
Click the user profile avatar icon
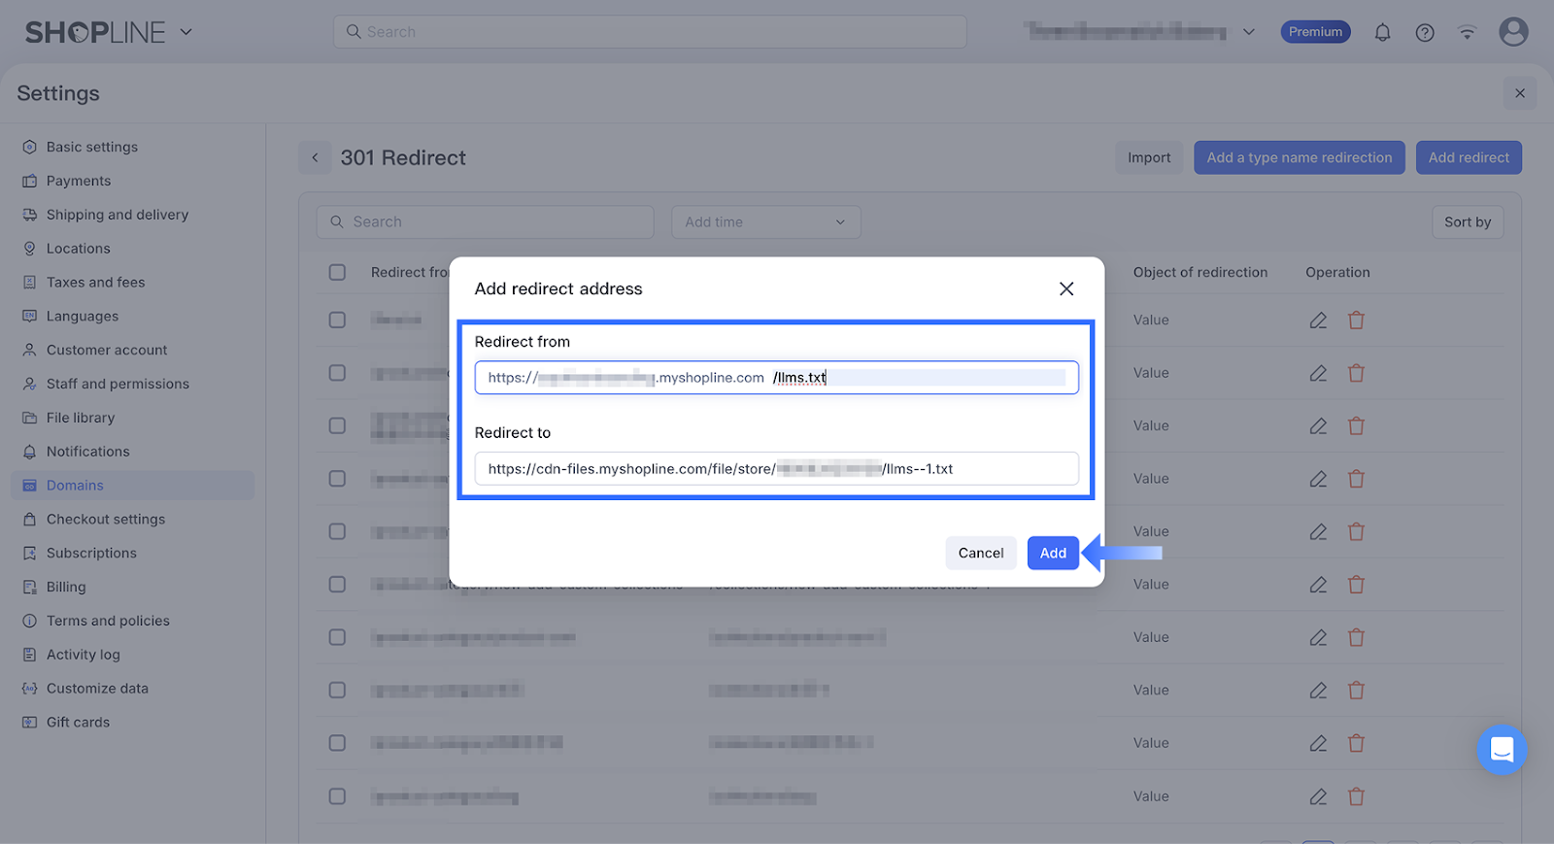click(1512, 32)
